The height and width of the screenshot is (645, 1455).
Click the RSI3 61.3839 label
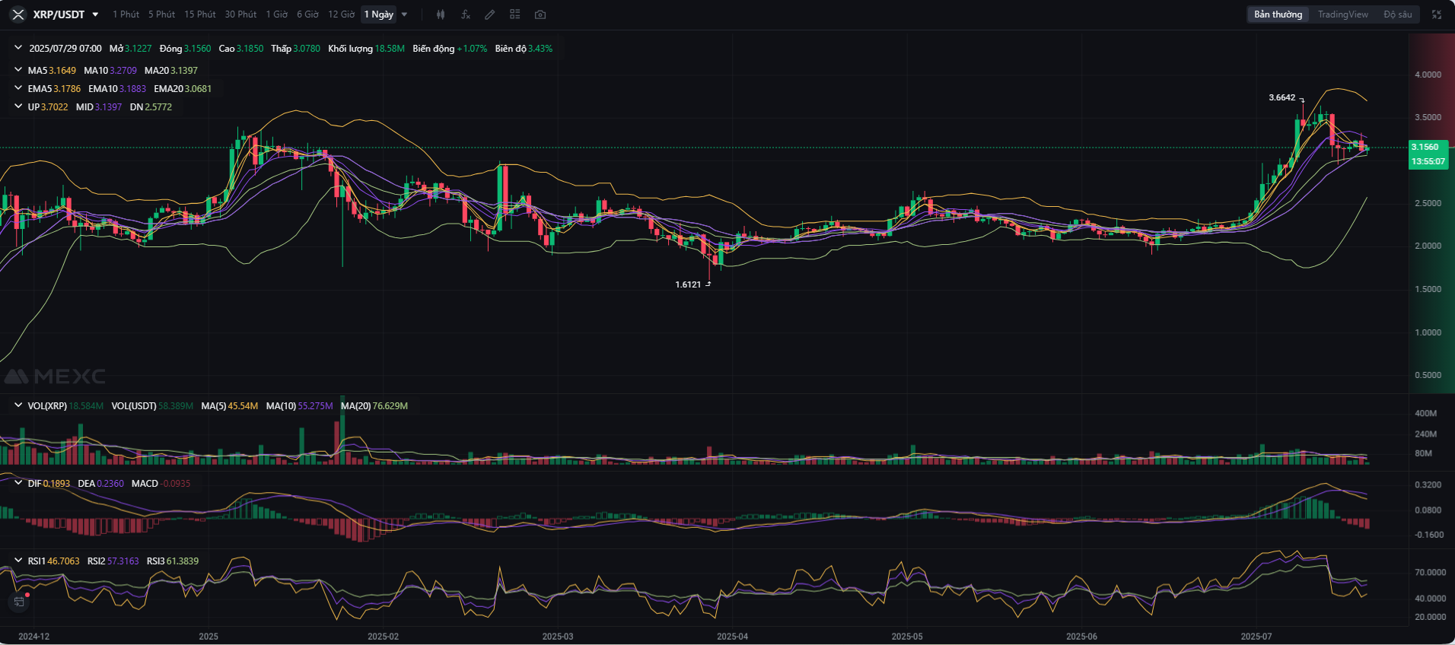[x=173, y=561]
